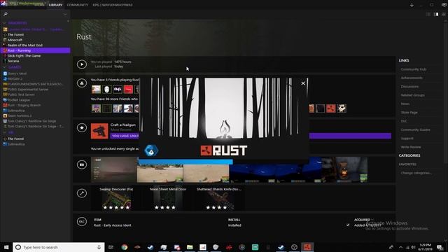Click Change categories link
This screenshot has width=448, height=252.
pyautogui.click(x=416, y=173)
